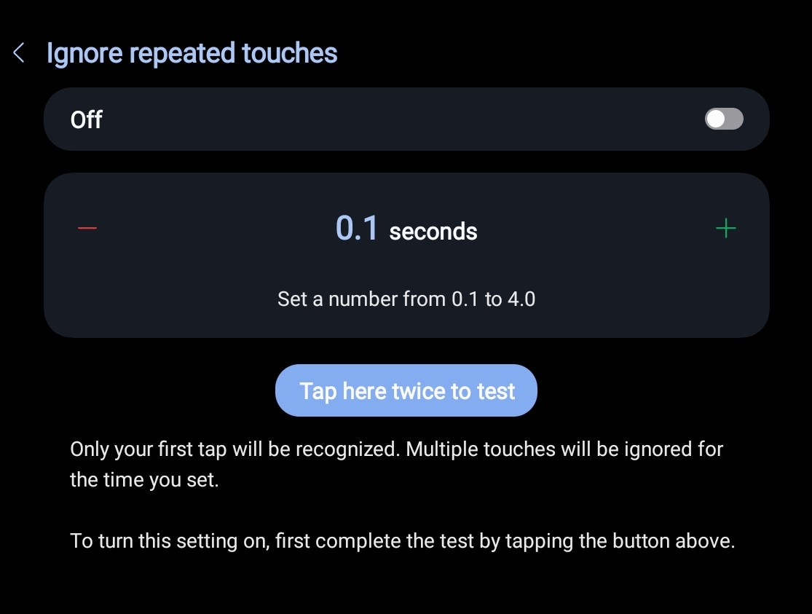Screen dimensions: 812x614
Task: Tap the blue test button once
Action: pos(406,390)
